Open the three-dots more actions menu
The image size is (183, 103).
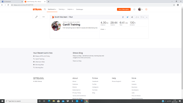tap(43, 17)
